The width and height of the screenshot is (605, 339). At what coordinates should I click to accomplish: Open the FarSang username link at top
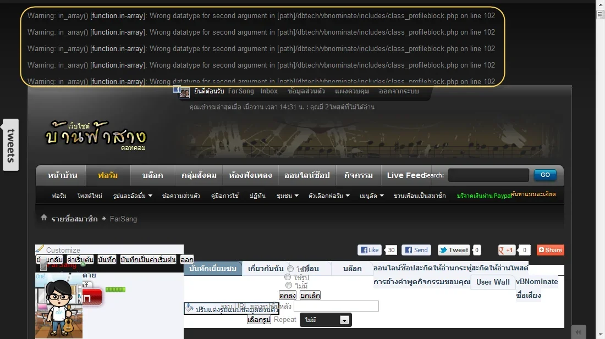(241, 91)
